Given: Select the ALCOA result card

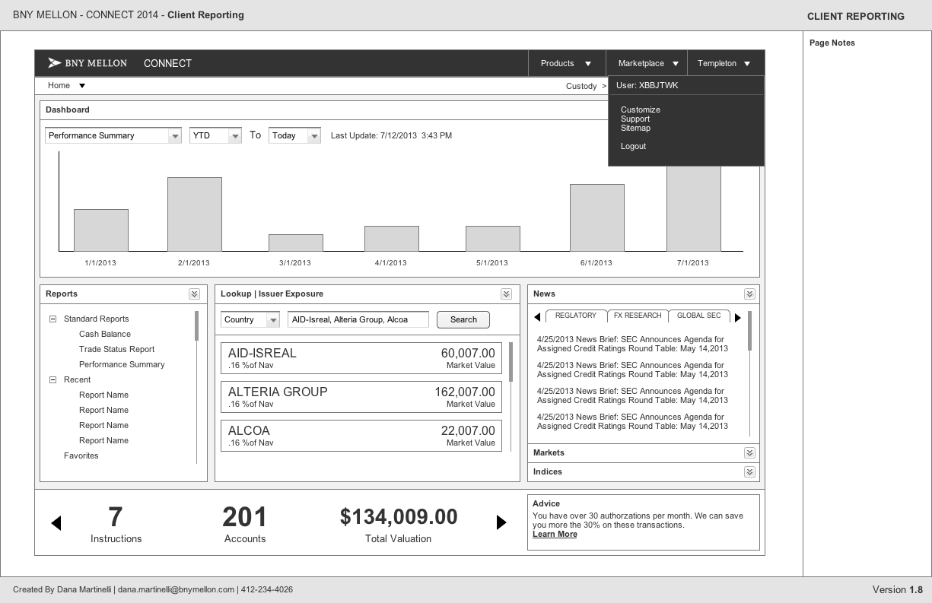Looking at the screenshot, I should 361,436.
